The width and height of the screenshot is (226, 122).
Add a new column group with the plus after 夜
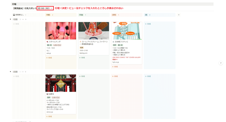click(x=179, y=15)
